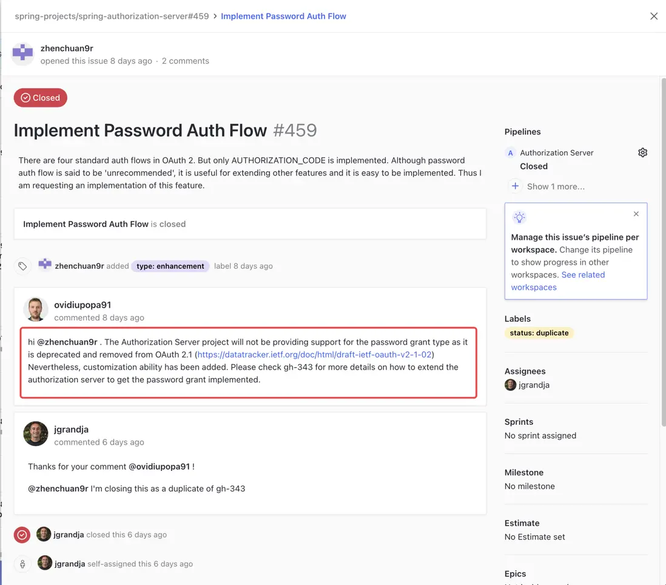Dismiss the manage pipeline tip card
The image size is (666, 585).
point(636,214)
